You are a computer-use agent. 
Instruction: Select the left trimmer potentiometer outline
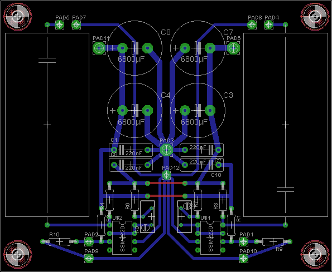click(x=147, y=217)
